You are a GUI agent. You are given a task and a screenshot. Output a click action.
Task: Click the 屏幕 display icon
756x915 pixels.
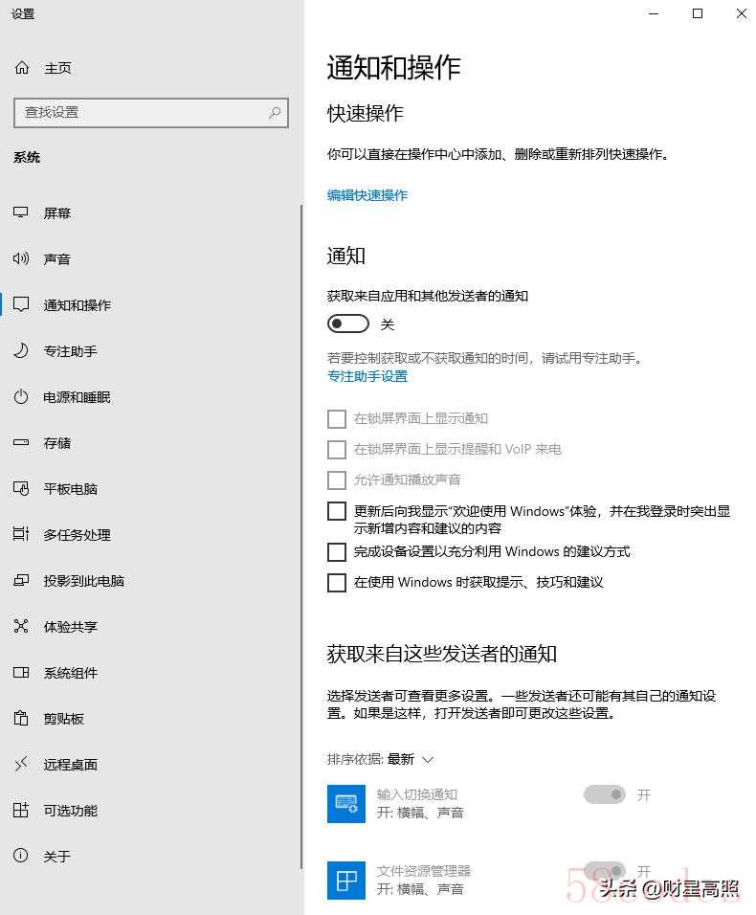(x=21, y=212)
